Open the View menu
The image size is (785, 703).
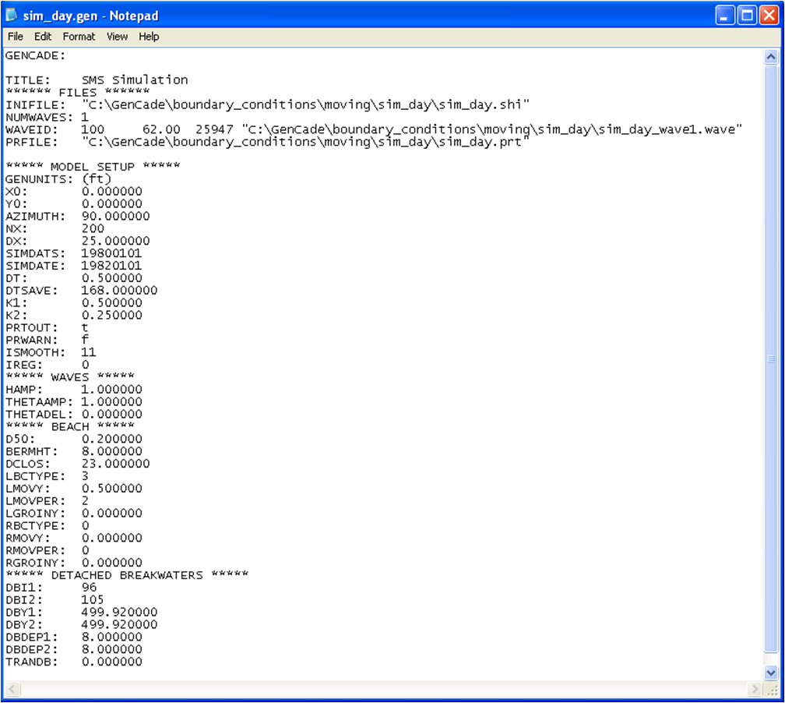(x=117, y=37)
